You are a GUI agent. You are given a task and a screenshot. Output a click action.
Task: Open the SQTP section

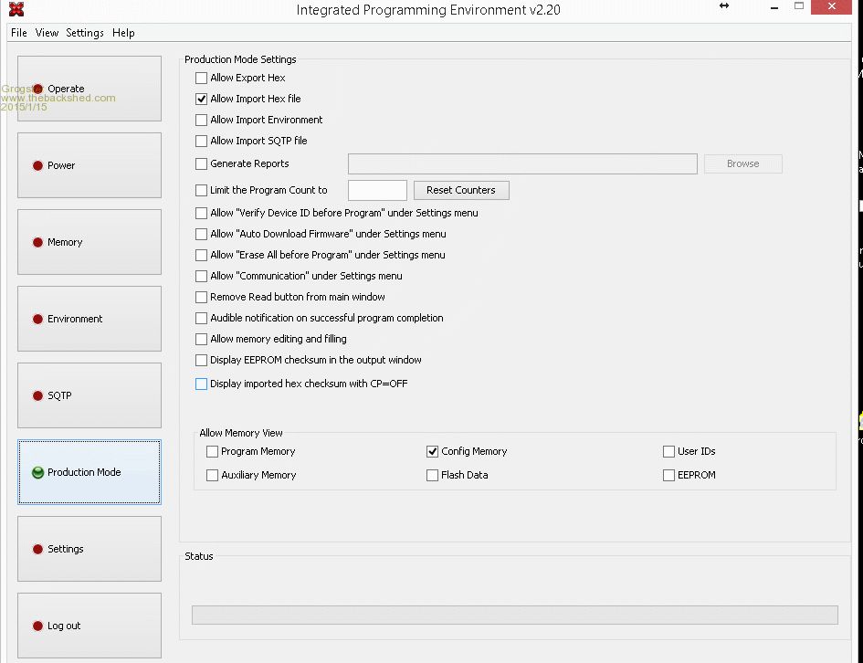[89, 395]
